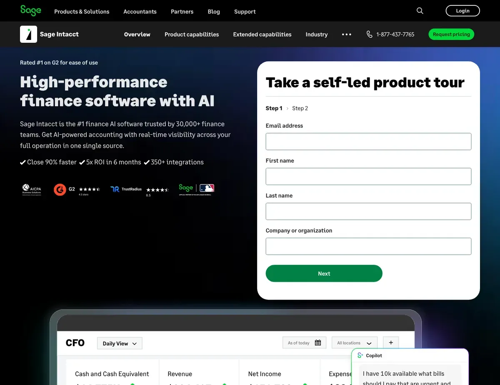
Task: Click the High-performance finance software heading
Action: point(117,91)
